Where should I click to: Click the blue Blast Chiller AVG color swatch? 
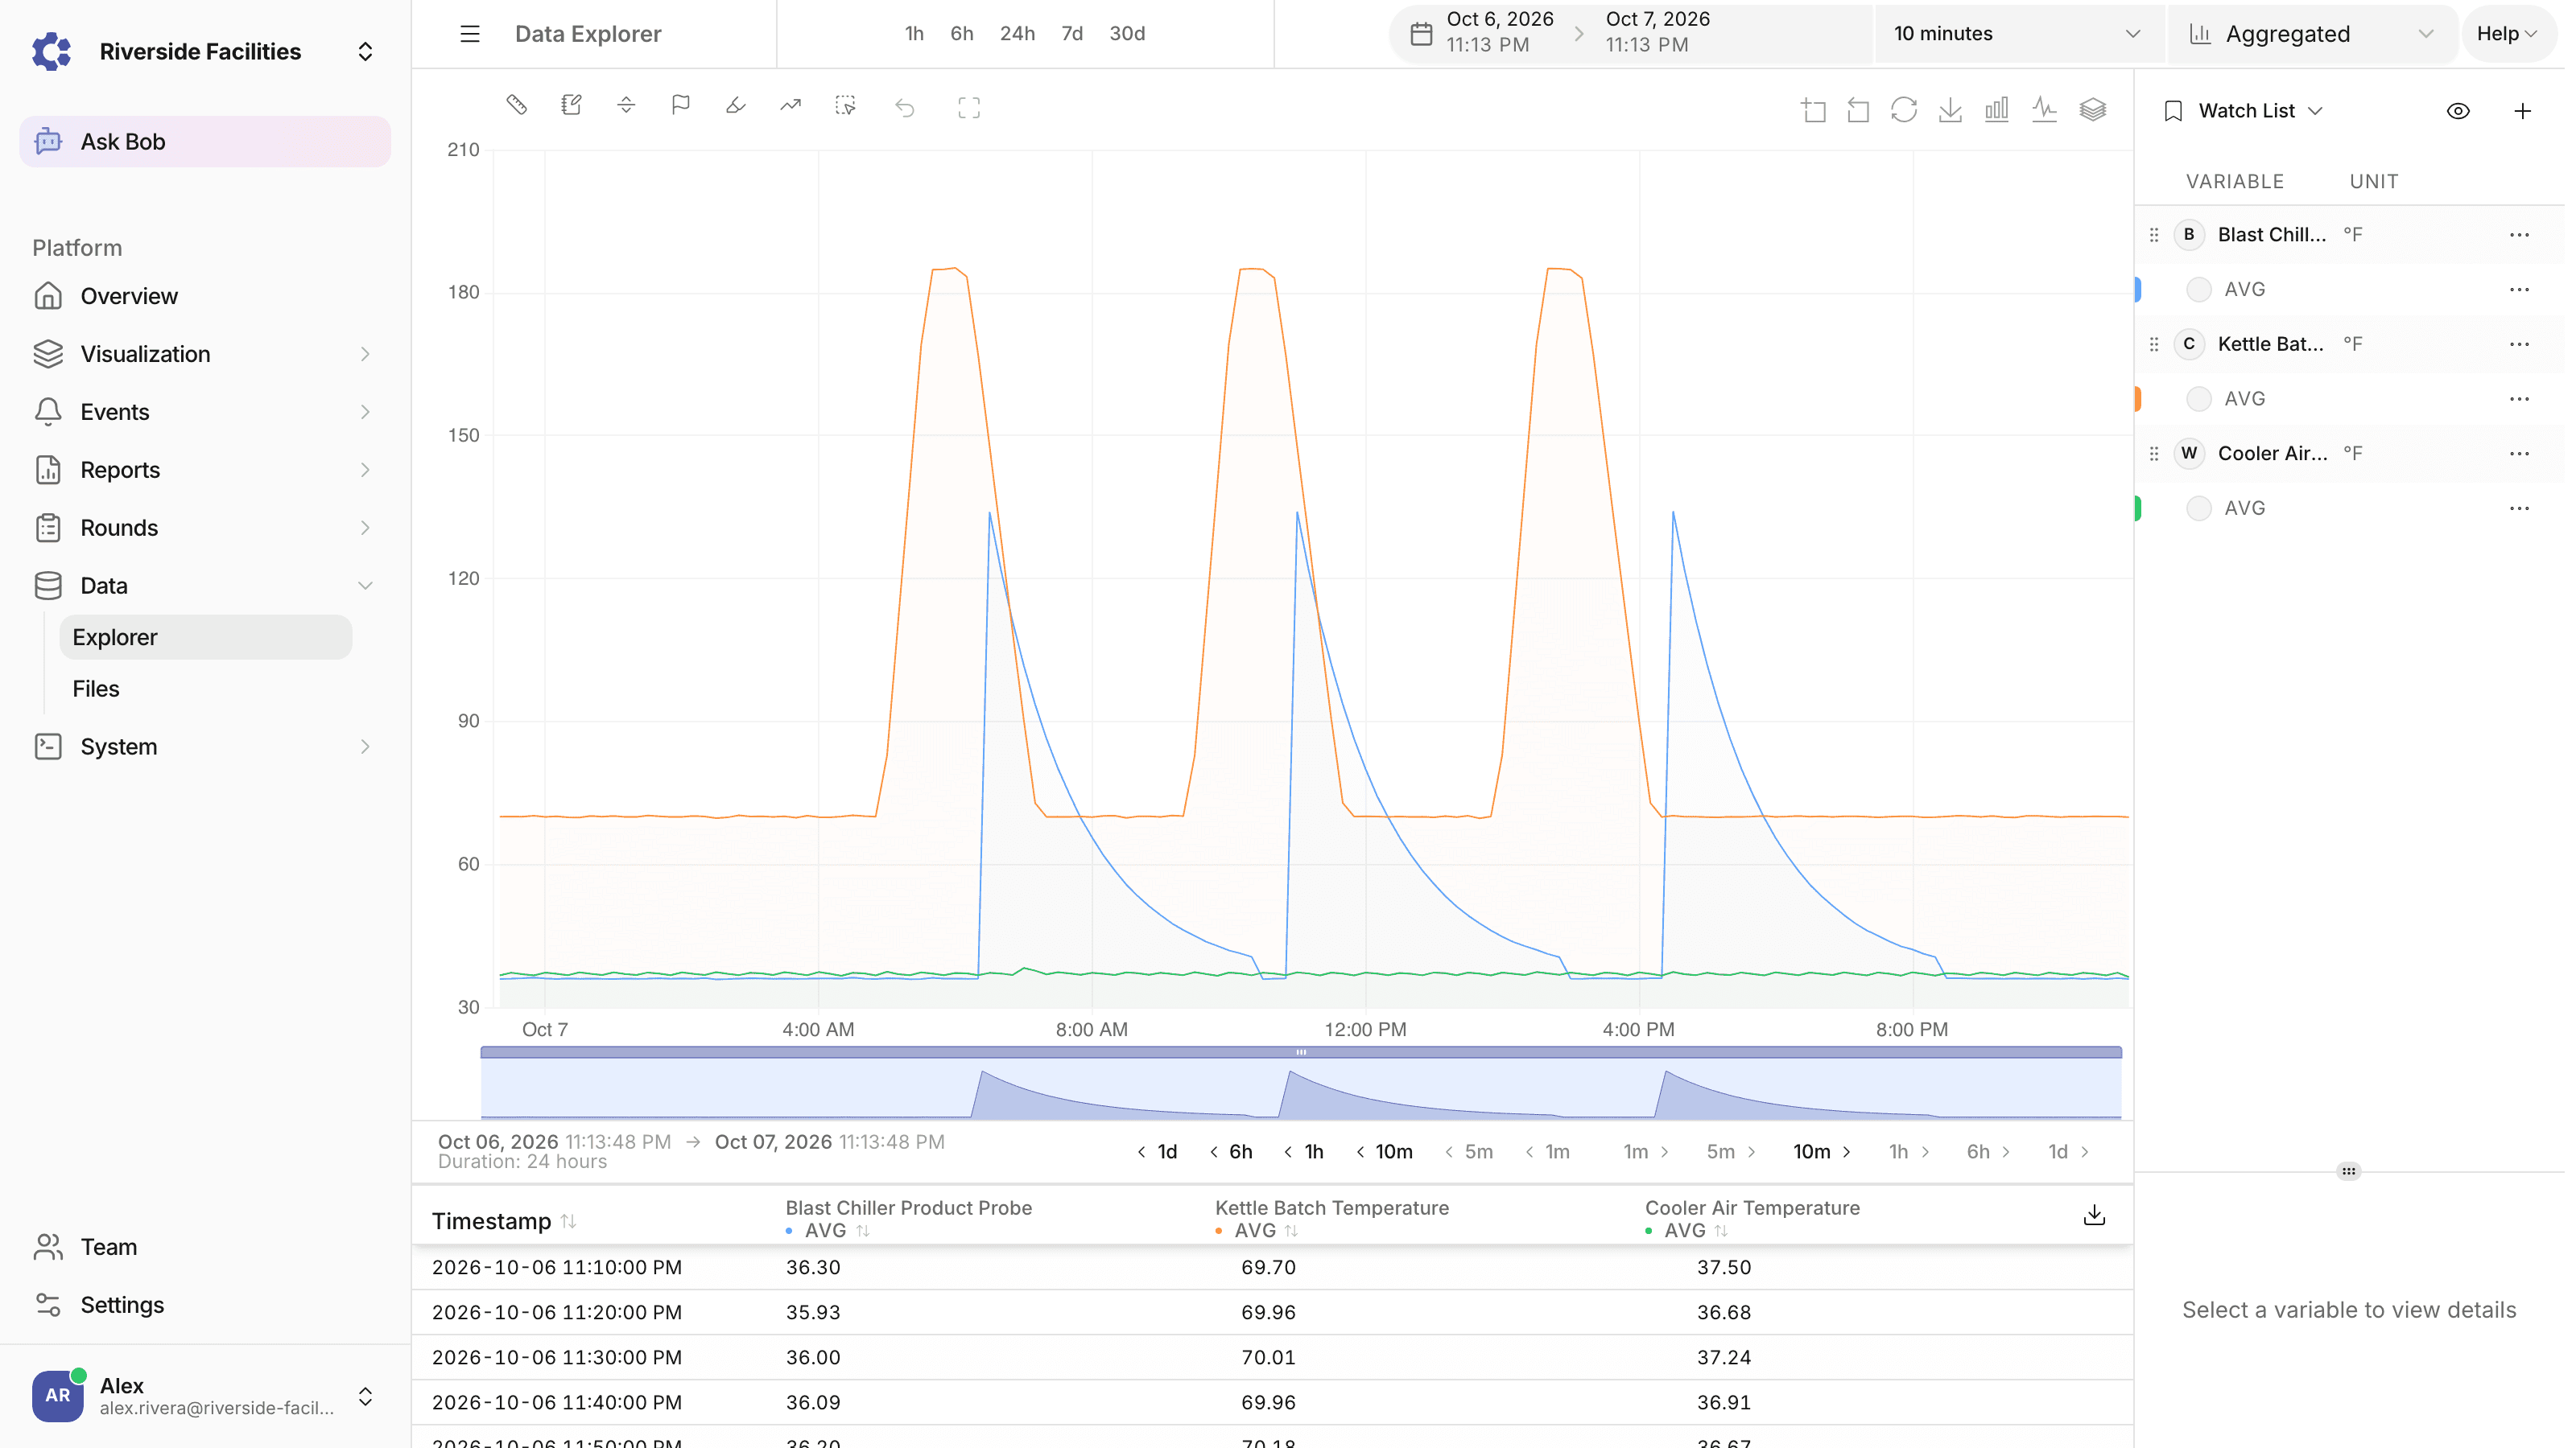coord(2139,290)
